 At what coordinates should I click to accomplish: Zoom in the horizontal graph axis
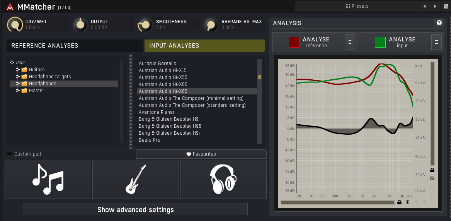click(x=408, y=202)
